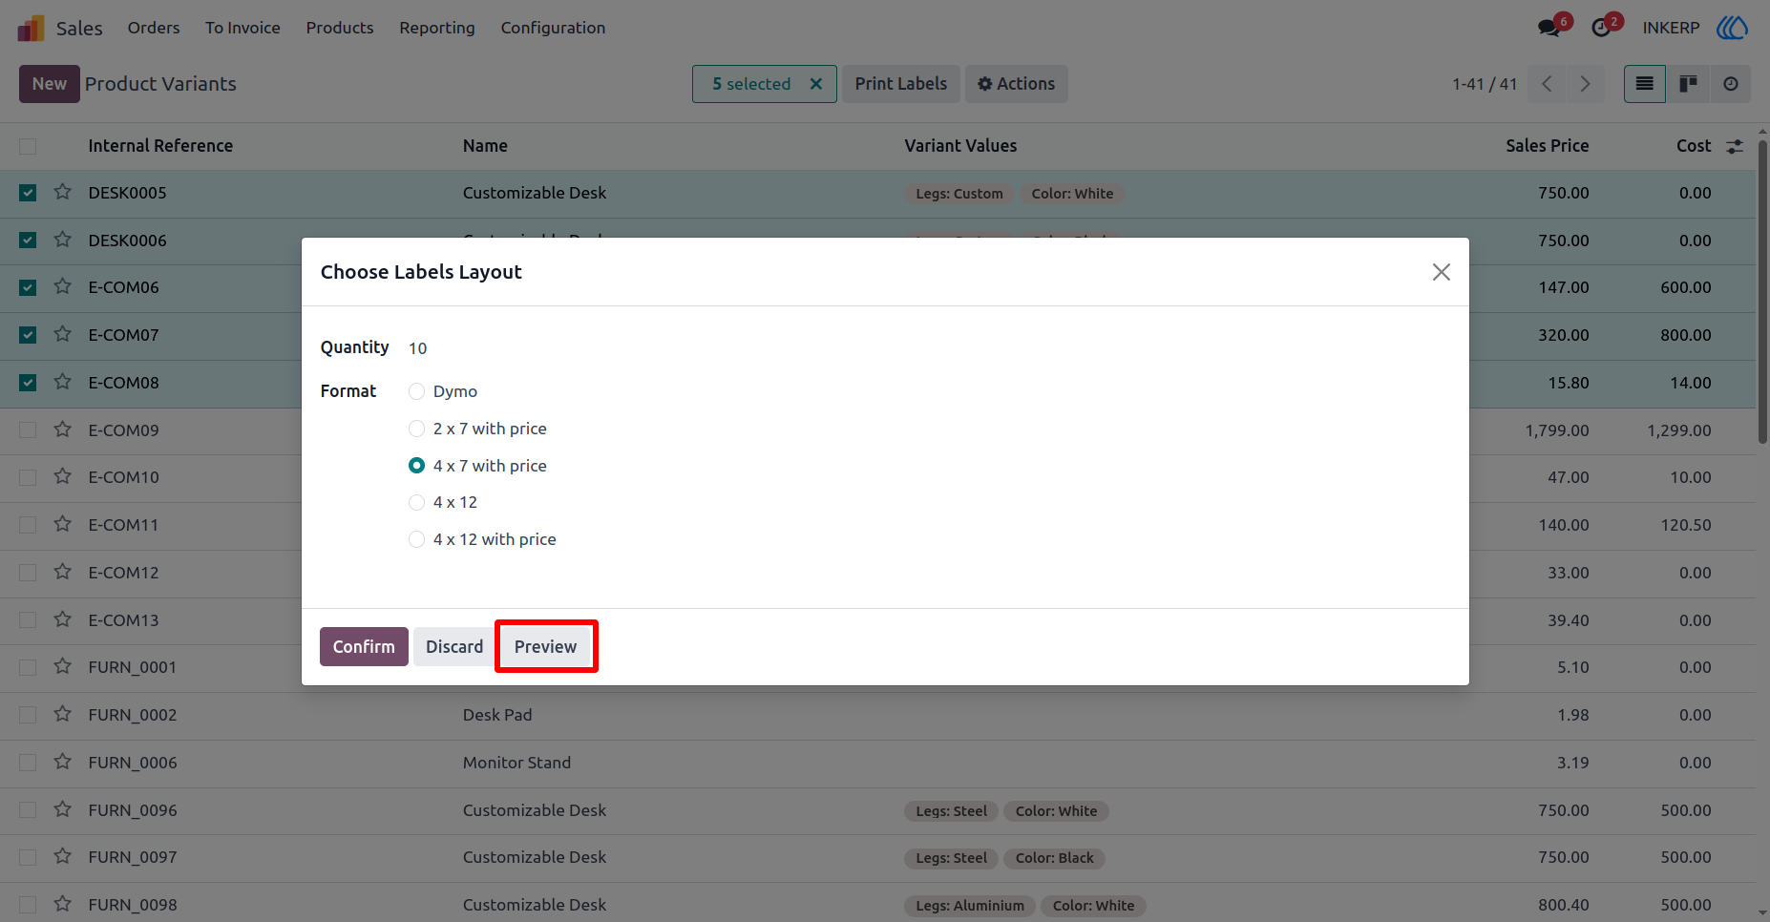Favorite the E-COM09 row star
Screen dimensions: 1770x922
tap(63, 430)
